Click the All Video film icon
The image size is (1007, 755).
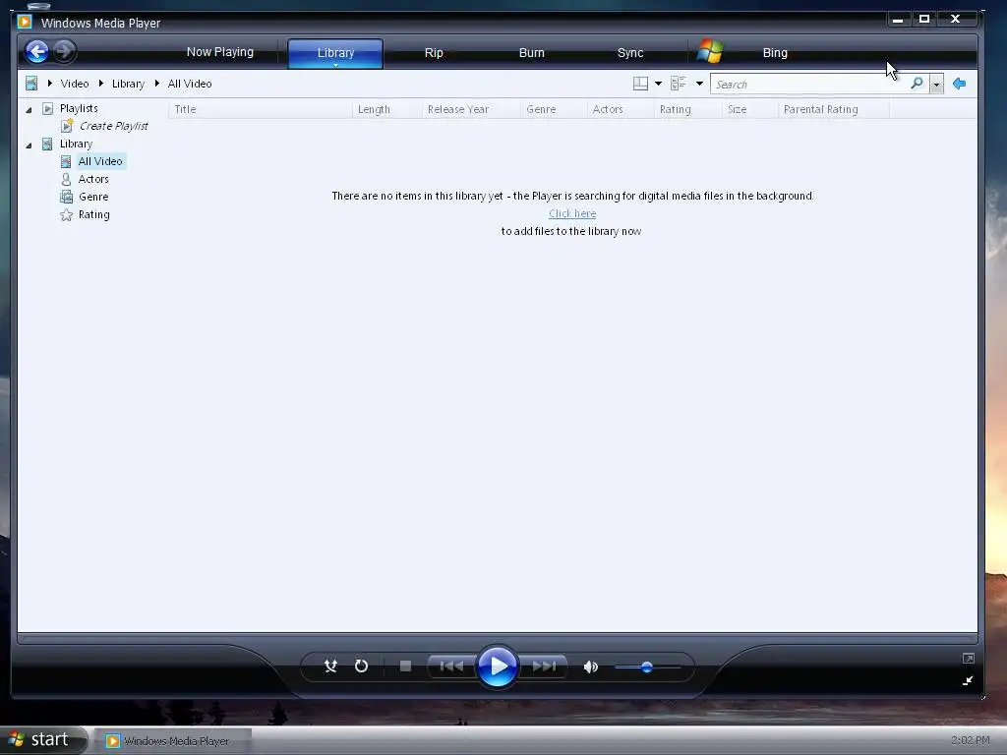pyautogui.click(x=66, y=161)
